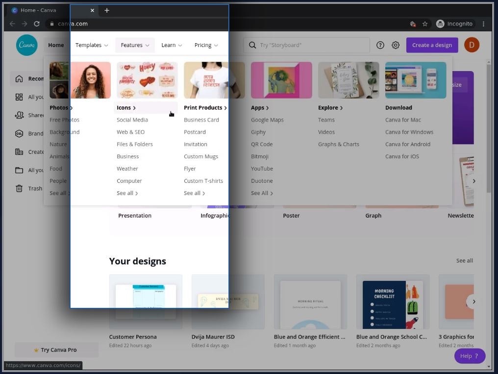Click Try Canva Pro button
Screen dimensions: 498x374
coord(56,350)
